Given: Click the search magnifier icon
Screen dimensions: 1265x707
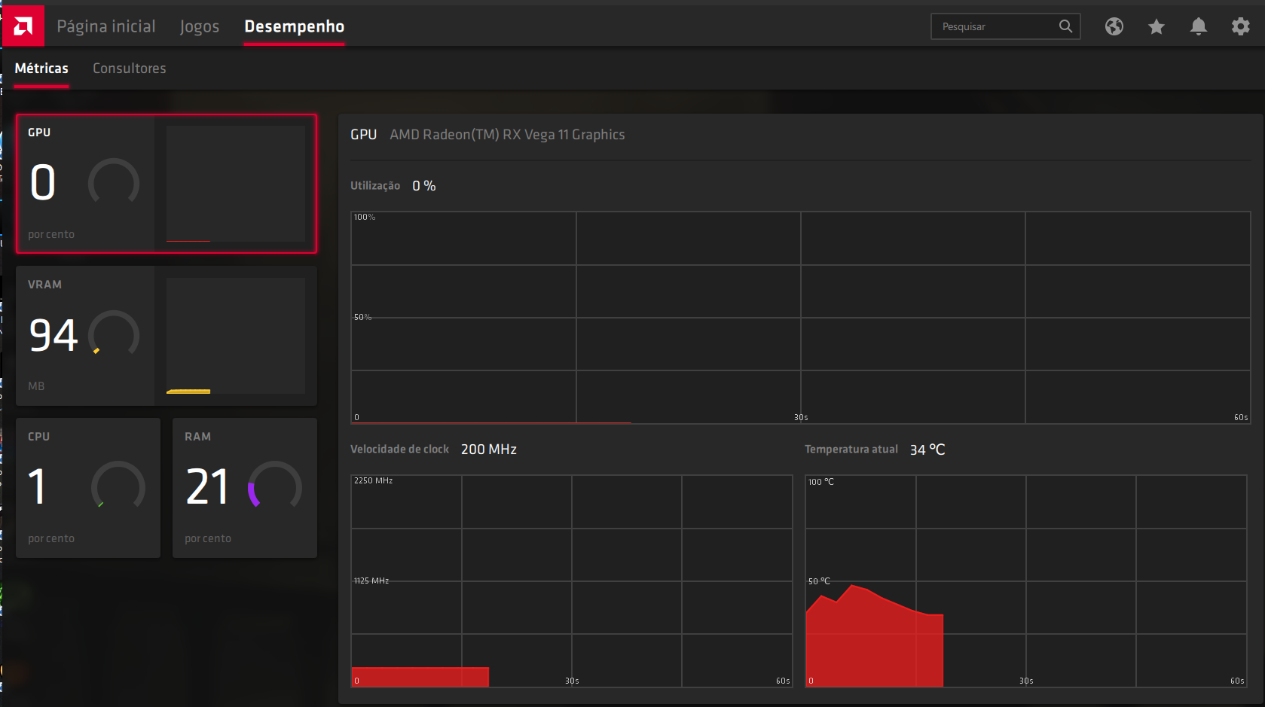Looking at the screenshot, I should (1065, 26).
